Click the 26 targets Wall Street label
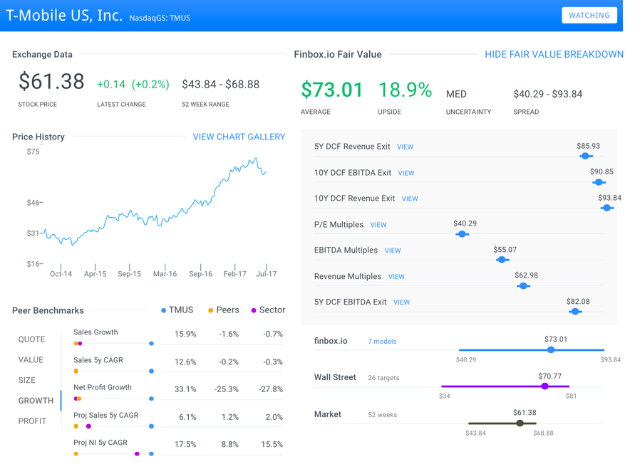 383,378
